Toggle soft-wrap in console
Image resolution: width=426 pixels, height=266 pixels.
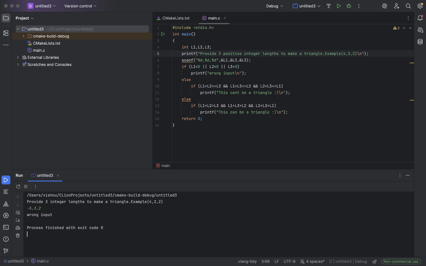(18, 212)
